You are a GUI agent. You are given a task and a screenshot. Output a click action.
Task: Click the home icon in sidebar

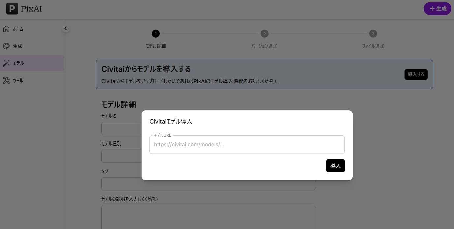[x=6, y=29]
